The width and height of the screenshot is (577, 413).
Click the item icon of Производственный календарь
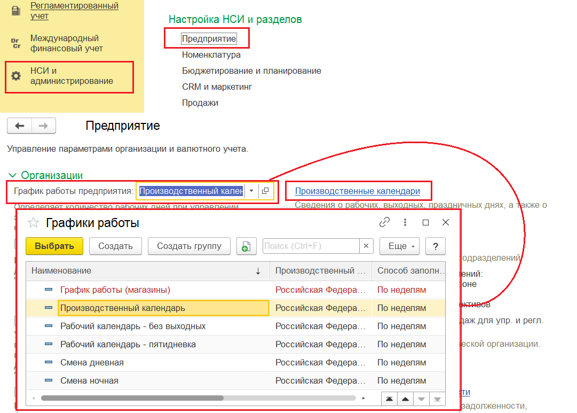pyautogui.click(x=49, y=308)
